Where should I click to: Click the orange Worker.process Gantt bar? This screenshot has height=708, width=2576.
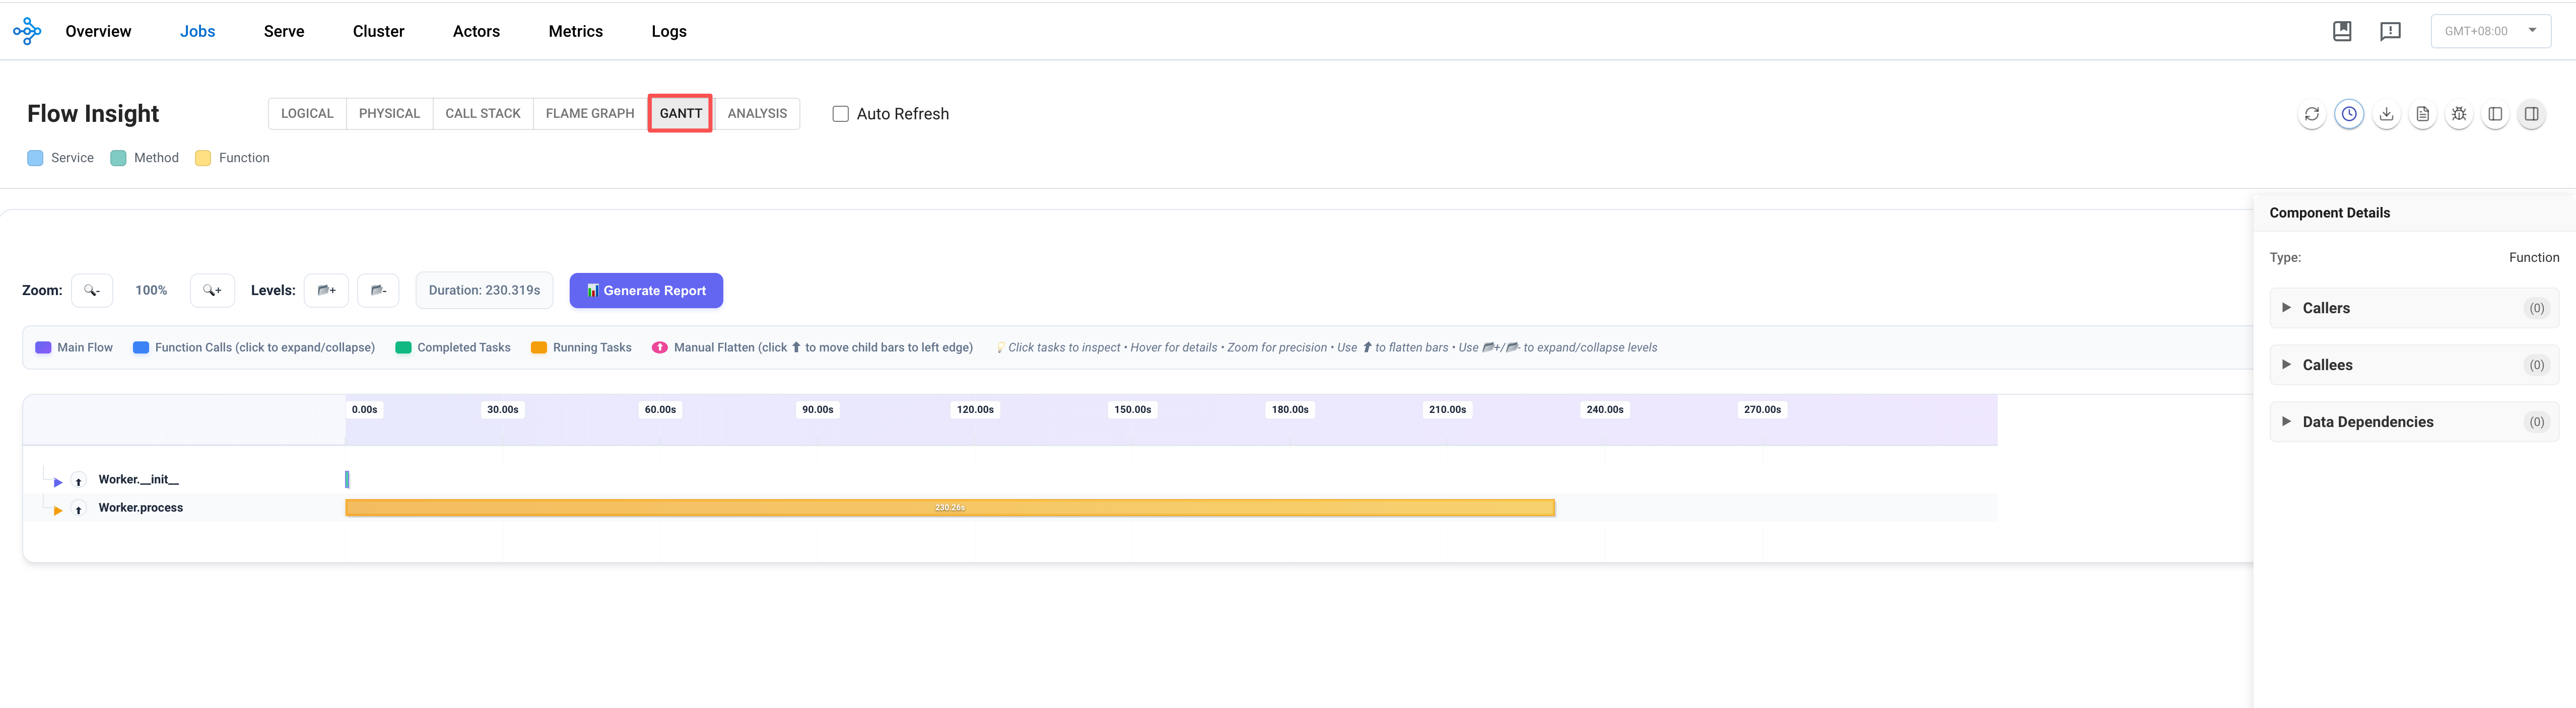[x=949, y=508]
